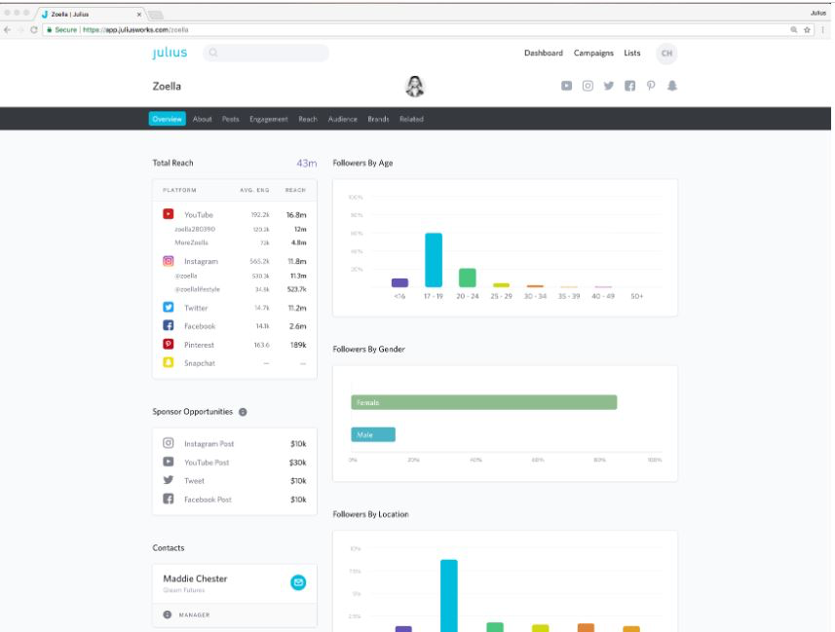835x632 pixels.
Task: Open the Lists menu
Action: click(x=631, y=53)
